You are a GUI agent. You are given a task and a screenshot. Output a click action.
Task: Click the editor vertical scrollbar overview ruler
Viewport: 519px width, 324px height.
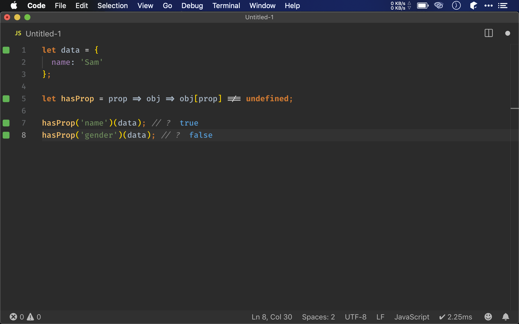pos(514,177)
